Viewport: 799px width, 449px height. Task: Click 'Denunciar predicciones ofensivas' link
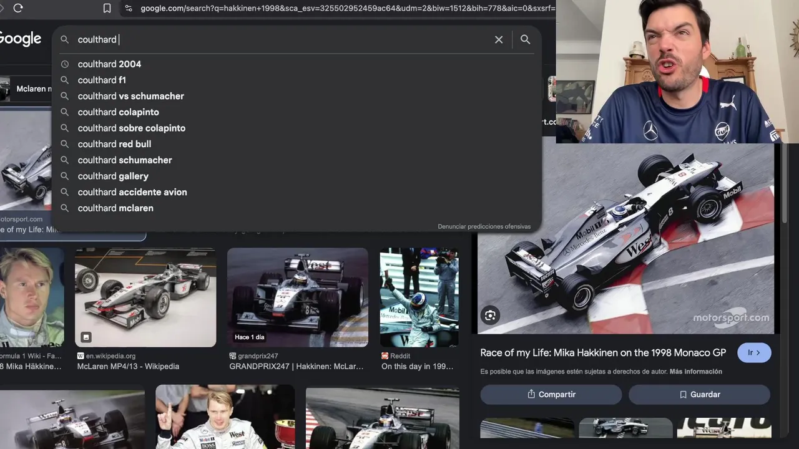(484, 226)
